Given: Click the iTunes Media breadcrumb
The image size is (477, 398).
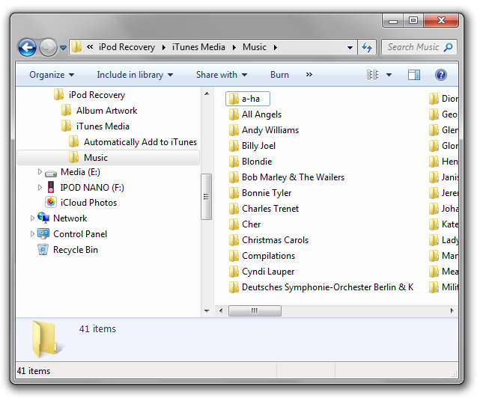Looking at the screenshot, I should tap(198, 47).
